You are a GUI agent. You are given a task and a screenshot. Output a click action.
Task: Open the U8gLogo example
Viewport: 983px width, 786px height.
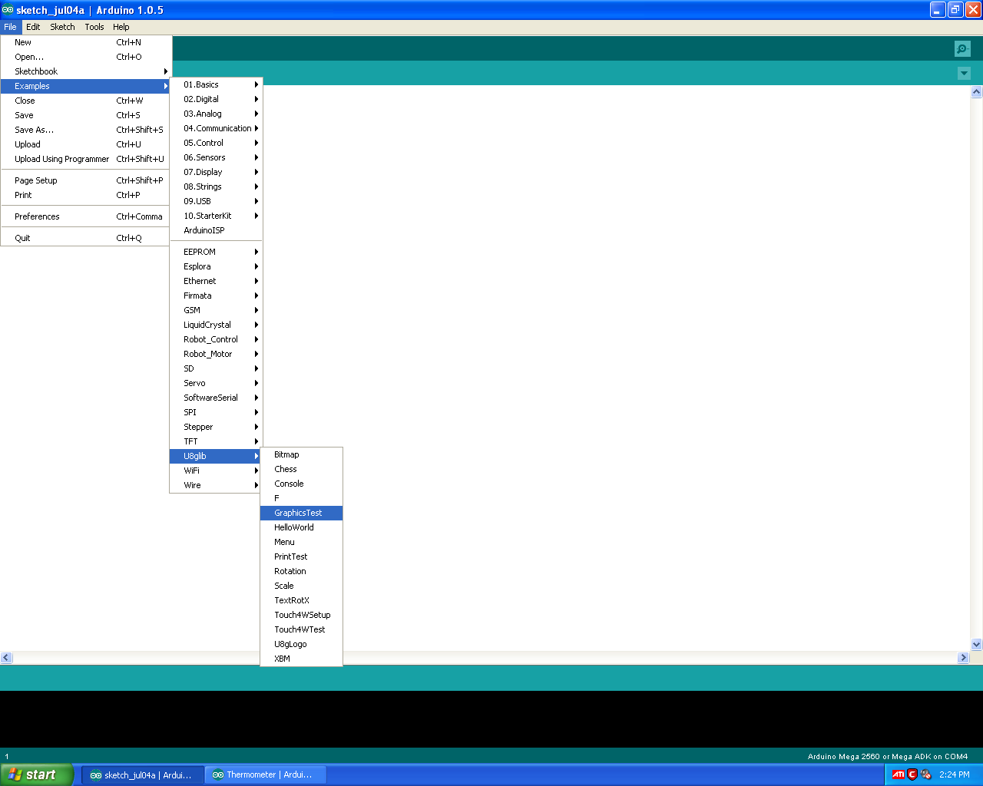coord(302,644)
